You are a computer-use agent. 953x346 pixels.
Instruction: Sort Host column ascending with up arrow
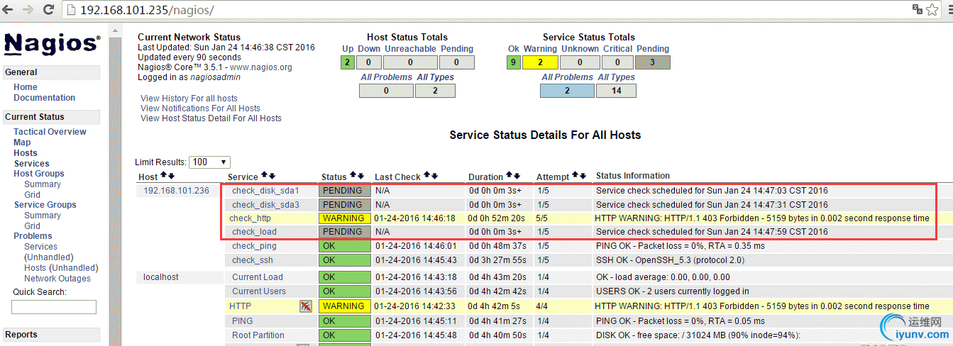[163, 176]
